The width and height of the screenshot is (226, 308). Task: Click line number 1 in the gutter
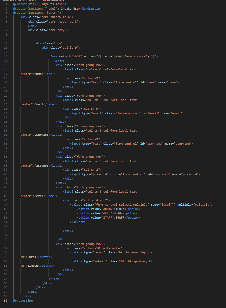(x=6, y=4)
